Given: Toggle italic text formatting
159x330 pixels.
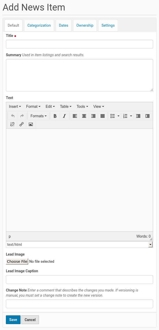Looking at the screenshot, I should (64, 116).
